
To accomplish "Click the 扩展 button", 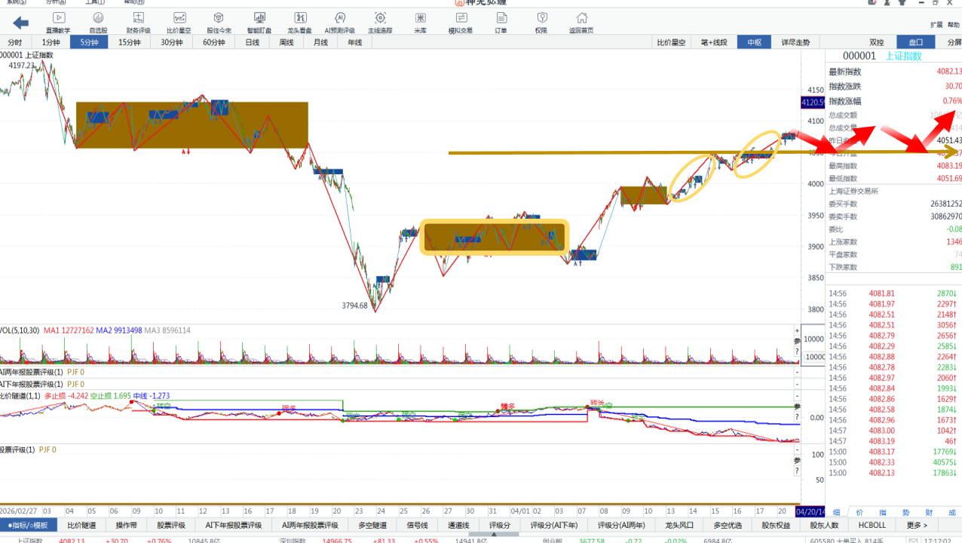I will [x=936, y=25].
